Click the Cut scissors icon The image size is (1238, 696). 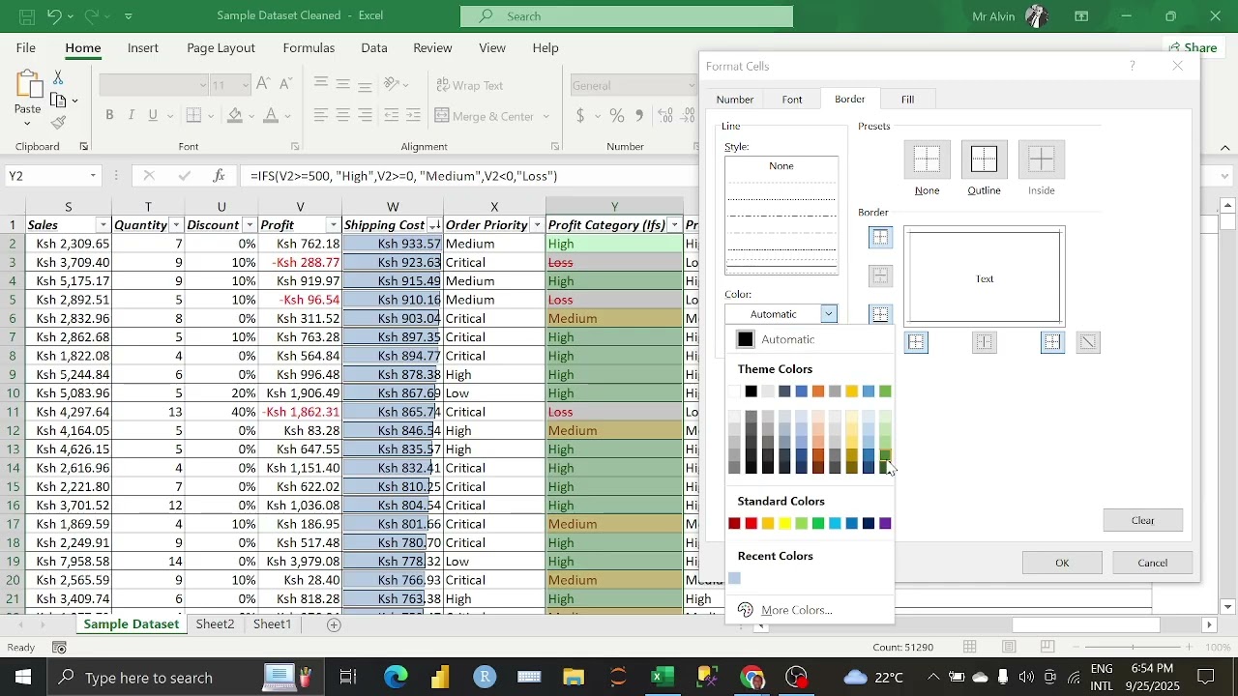pyautogui.click(x=58, y=77)
